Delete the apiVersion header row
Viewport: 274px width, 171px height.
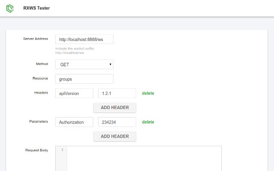(x=148, y=93)
